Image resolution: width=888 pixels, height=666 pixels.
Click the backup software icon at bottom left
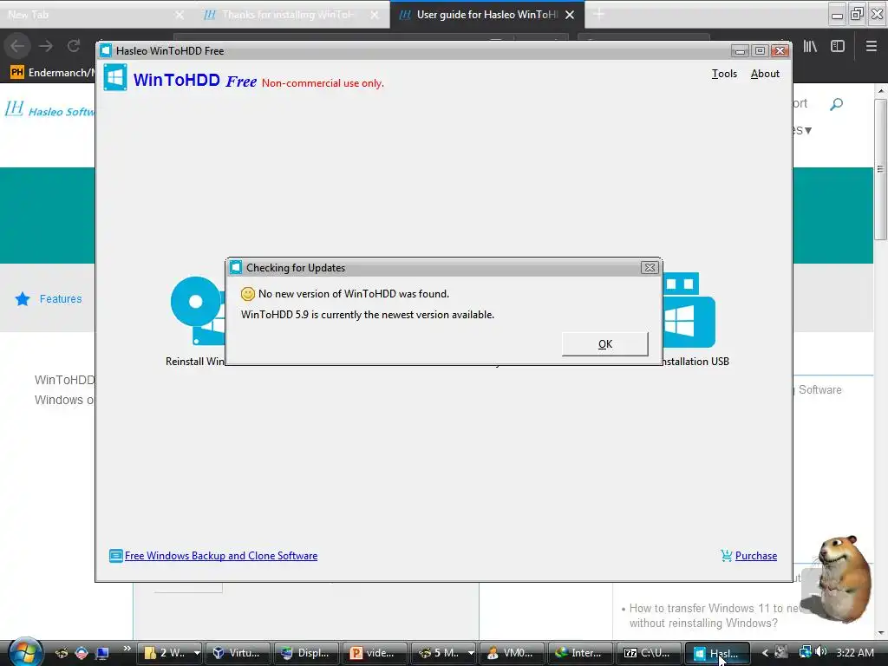[x=115, y=556]
